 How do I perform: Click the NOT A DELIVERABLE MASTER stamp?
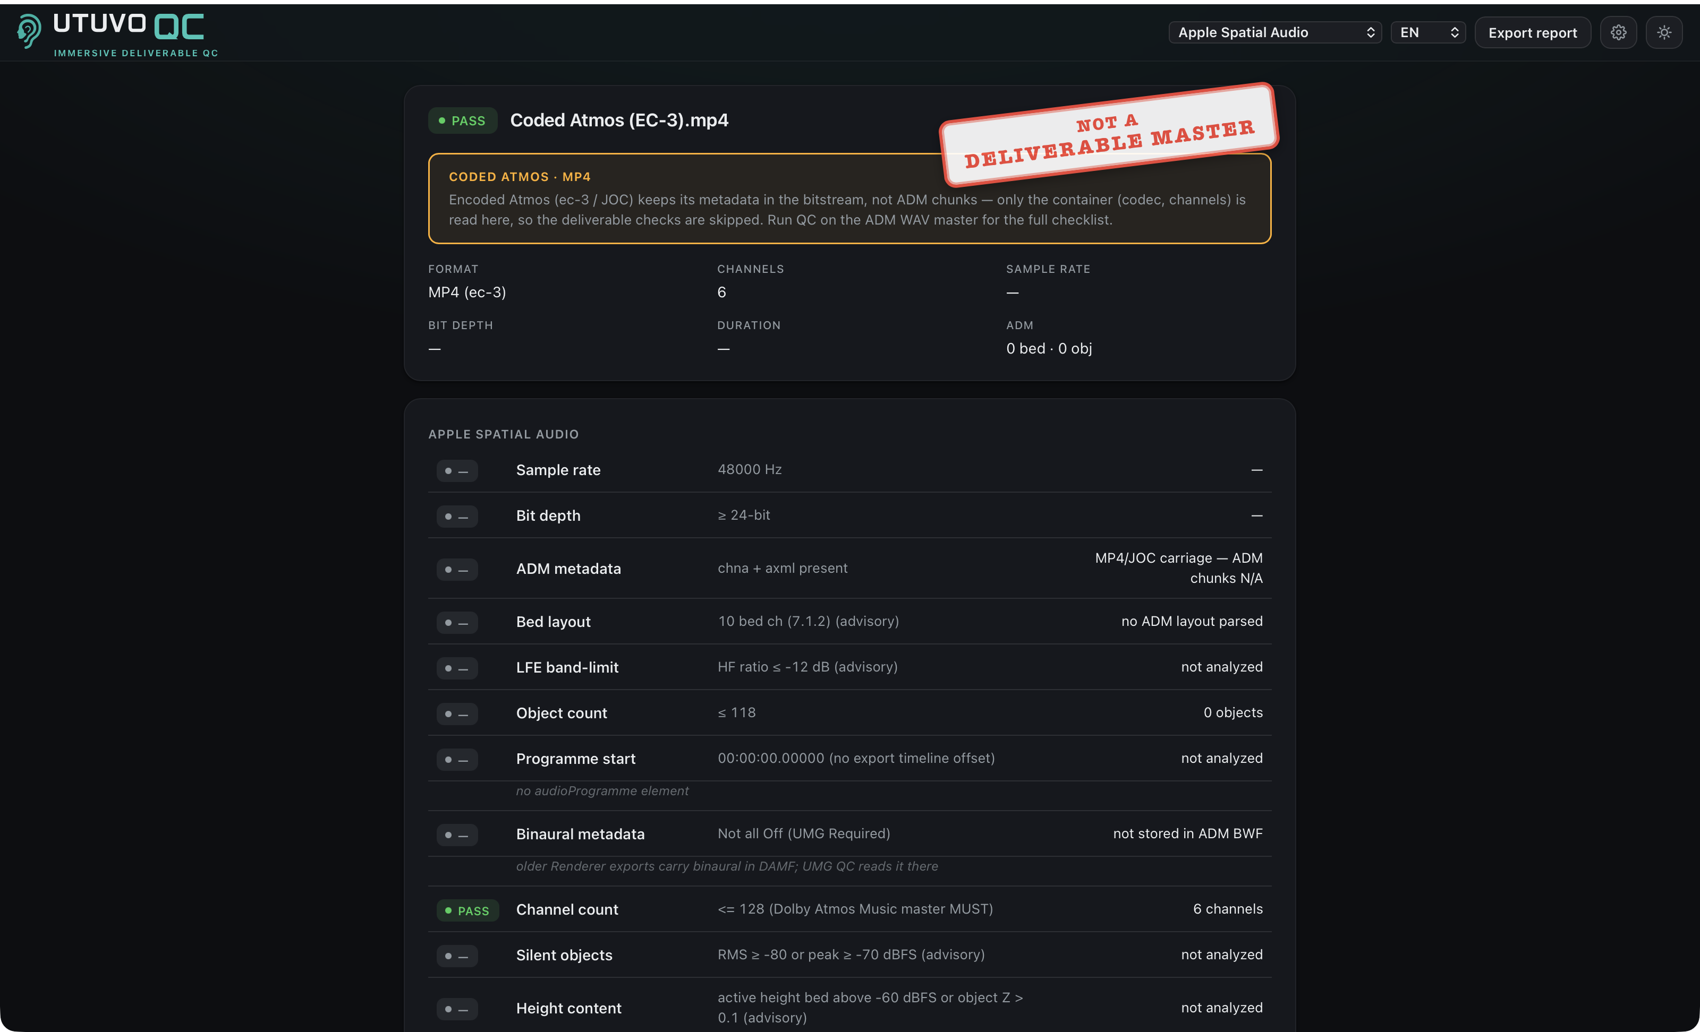point(1109,135)
